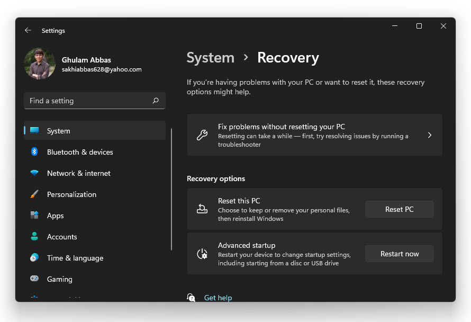This screenshot has height=322, width=471.
Task: Click the Time & language clock icon
Action: (x=34, y=258)
